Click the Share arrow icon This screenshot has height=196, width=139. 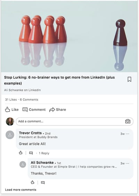point(52,109)
